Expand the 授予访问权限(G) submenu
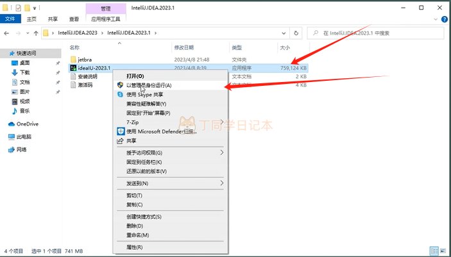Image resolution: width=451 pixels, height=257 pixels. (170, 153)
